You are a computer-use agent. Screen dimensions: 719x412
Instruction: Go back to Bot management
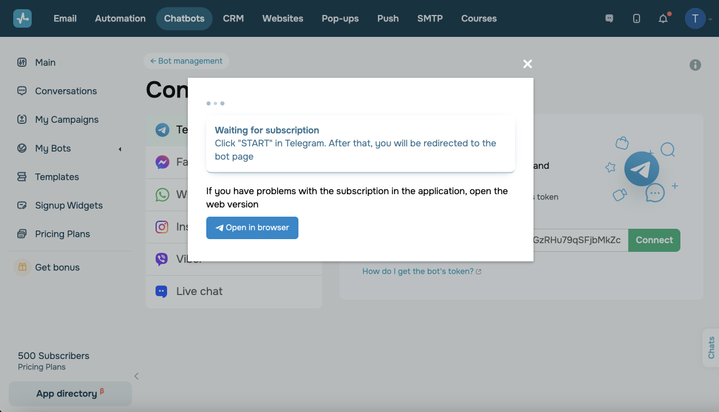(x=187, y=61)
